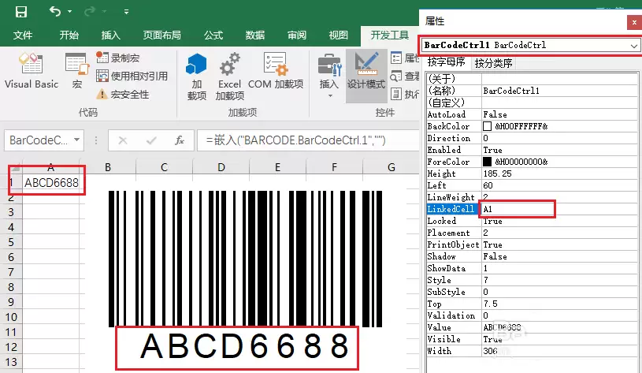Select the (自定义) property row

coord(532,103)
